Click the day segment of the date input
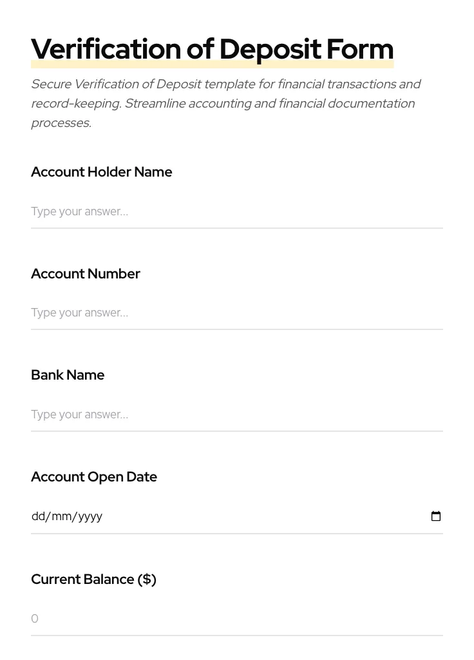This screenshot has height=660, width=474. click(x=39, y=516)
